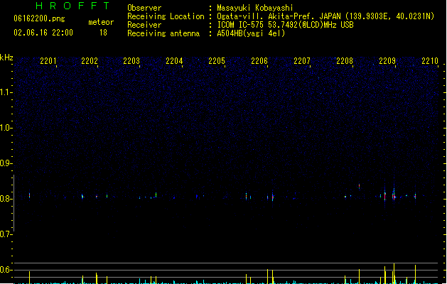
Task: Click the 0.7 kHz axis label
Action: (x=6, y=234)
